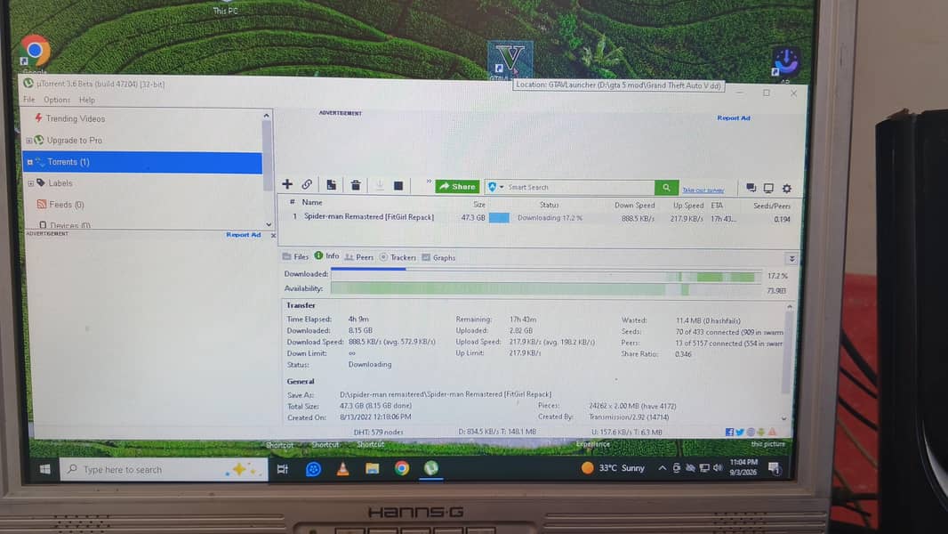The height and width of the screenshot is (534, 948).
Task: Sort by the Name column header
Action: pos(312,203)
